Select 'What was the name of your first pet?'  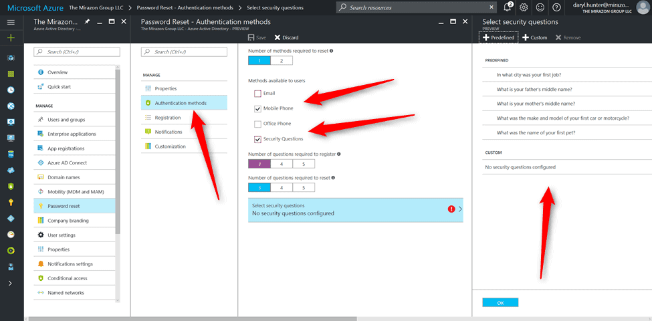(567, 132)
